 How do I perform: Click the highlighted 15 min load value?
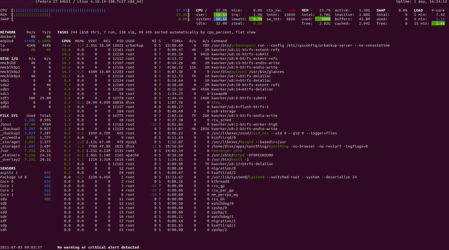pyautogui.click(x=438, y=23)
